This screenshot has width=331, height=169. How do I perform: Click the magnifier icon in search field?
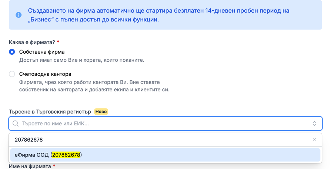(x=16, y=124)
